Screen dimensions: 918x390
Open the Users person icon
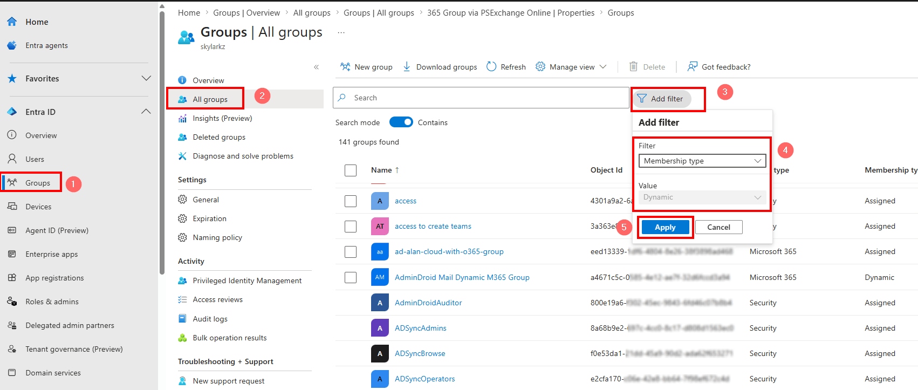(12, 159)
